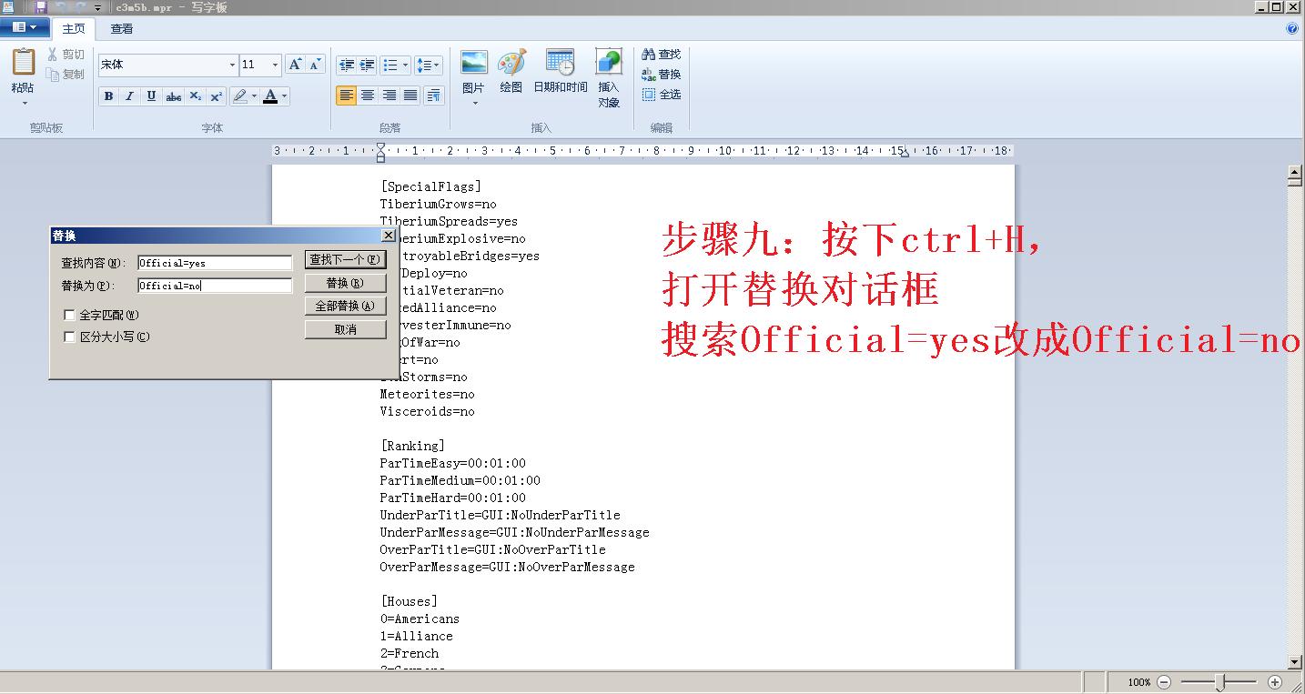Enable match case (区分大小写) checkbox
This screenshot has width=1305, height=694.
(69, 337)
